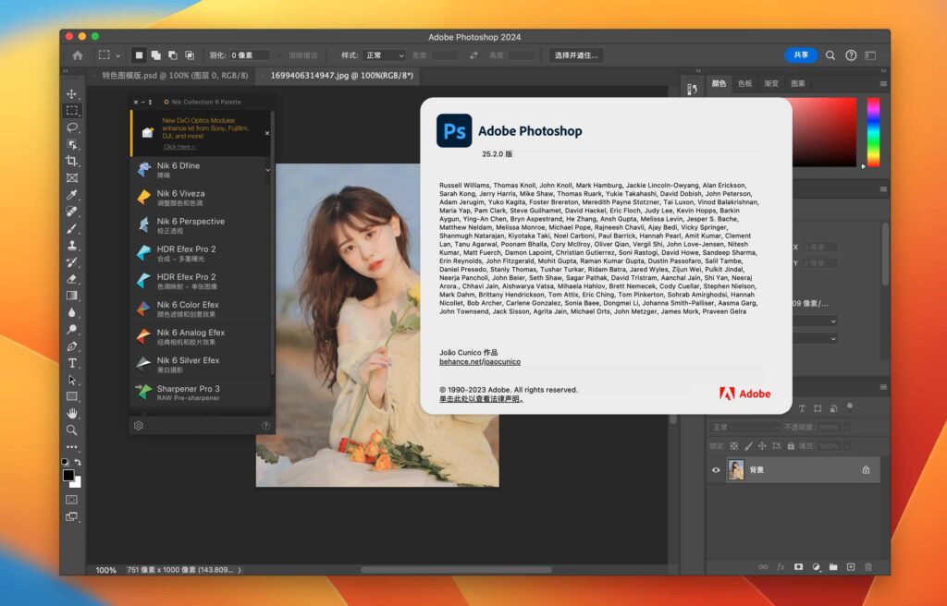Image resolution: width=947 pixels, height=606 pixels.
Task: Open the 样式 style dropdown
Action: 384,55
